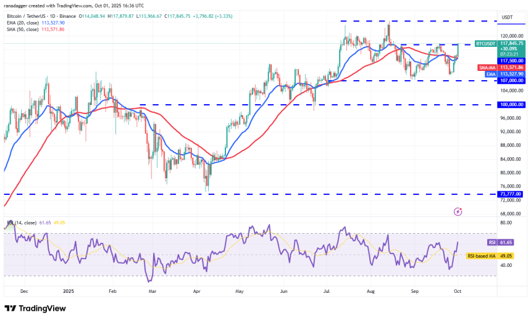
Task: Click the 73,777.00 support level label
Action: tap(510, 194)
